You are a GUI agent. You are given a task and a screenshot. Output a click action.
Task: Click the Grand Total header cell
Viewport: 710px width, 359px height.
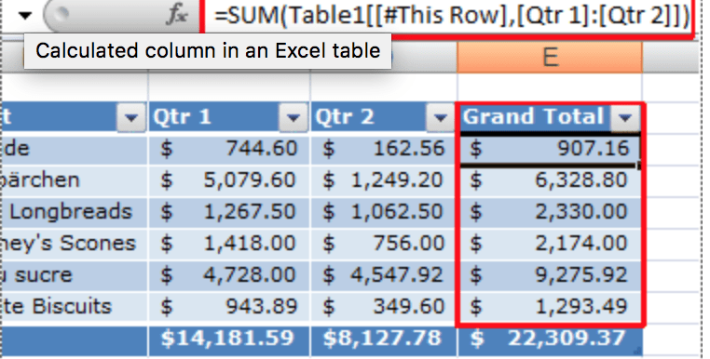click(550, 117)
